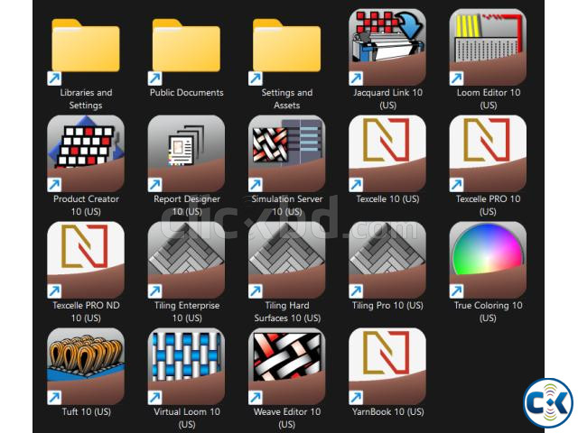
Task: Click the "Tiling Hard Surfaces 10 (US)" label
Action: pos(287,311)
